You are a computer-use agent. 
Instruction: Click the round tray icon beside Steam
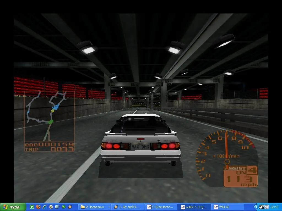267,207
